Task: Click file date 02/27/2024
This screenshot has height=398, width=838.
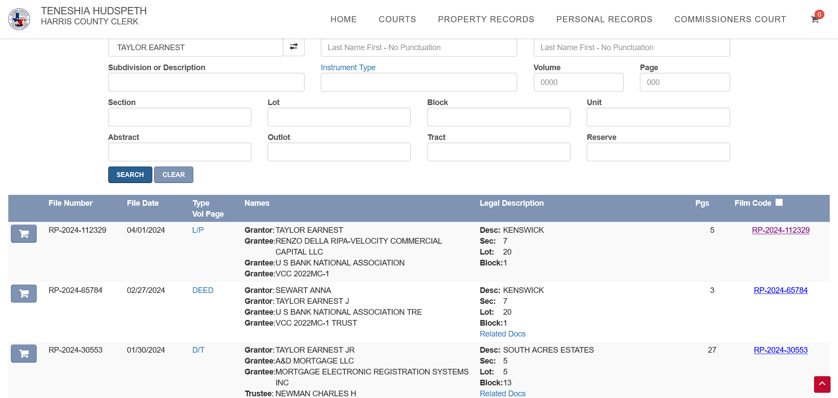Action: coord(146,290)
